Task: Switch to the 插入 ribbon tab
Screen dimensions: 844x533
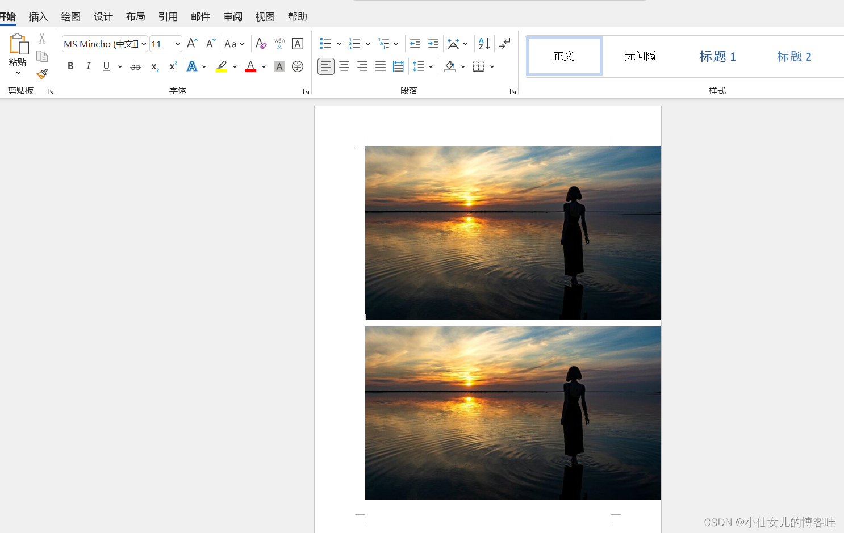Action: tap(38, 16)
